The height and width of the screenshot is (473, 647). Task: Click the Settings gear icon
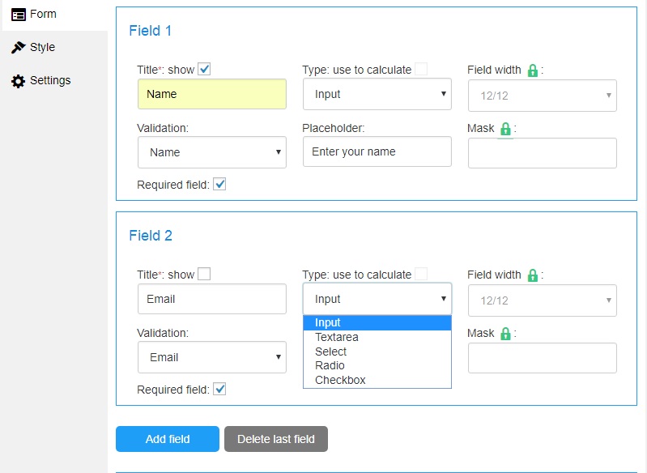point(18,81)
